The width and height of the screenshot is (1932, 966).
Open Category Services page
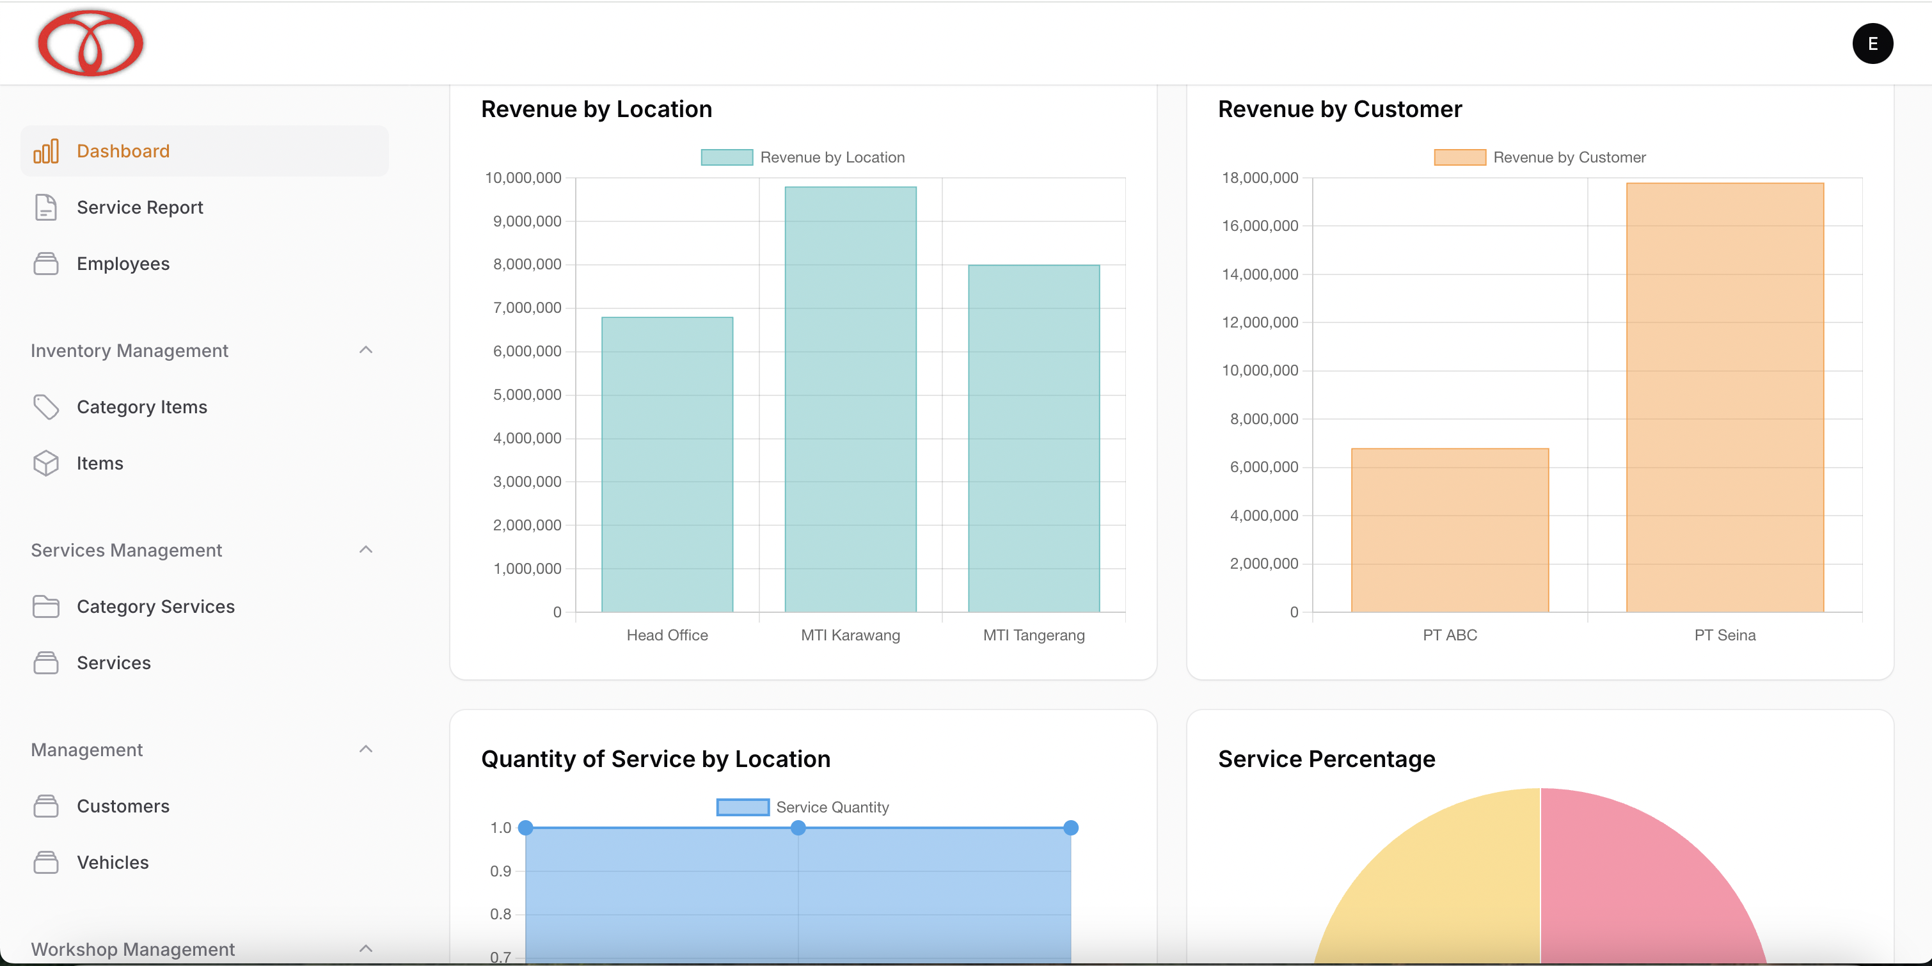(x=205, y=606)
